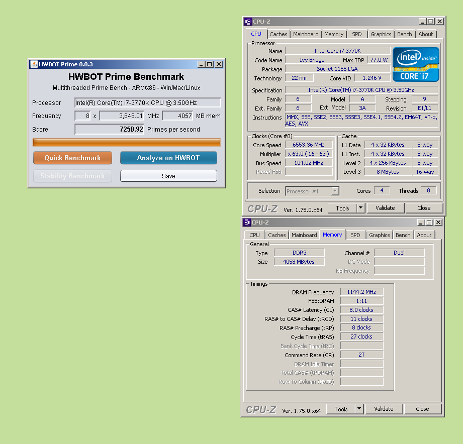Open SPD tab in bottom CPU-Z window

click(x=355, y=235)
